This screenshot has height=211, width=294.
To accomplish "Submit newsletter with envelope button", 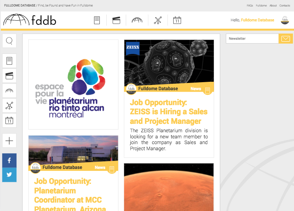I will 286,39.
